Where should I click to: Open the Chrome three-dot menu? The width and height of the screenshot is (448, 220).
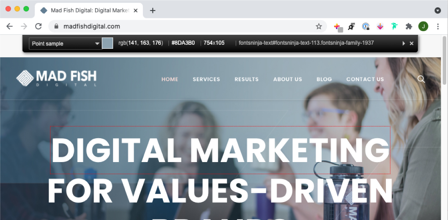pos(438,26)
